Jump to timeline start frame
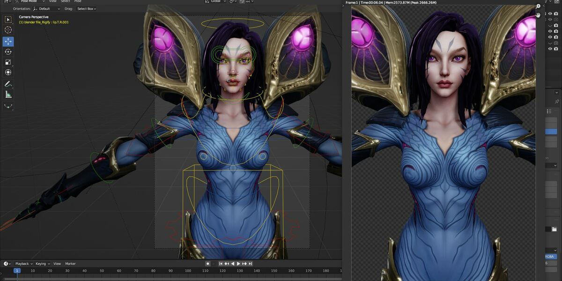 click(221, 264)
